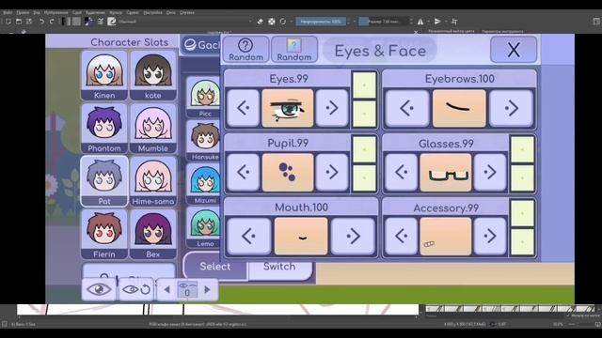Open the blending mode combo box
The image size is (602, 338).
pyautogui.click(x=184, y=22)
